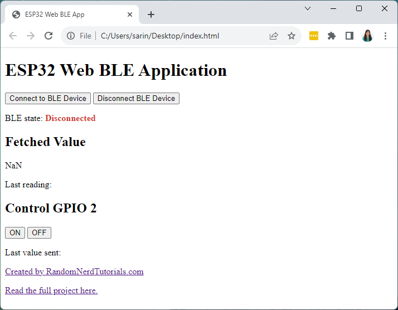
Task: Close the browser window
Action: 385,8
